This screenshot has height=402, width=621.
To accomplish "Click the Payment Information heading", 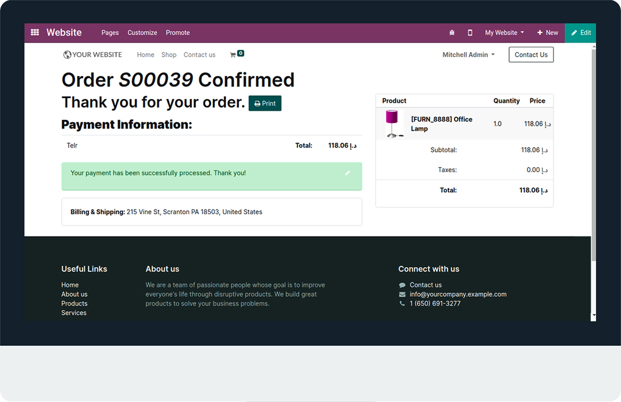I will 127,125.
